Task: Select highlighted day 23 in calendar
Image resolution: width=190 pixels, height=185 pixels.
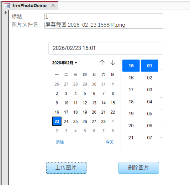Action: (57, 122)
